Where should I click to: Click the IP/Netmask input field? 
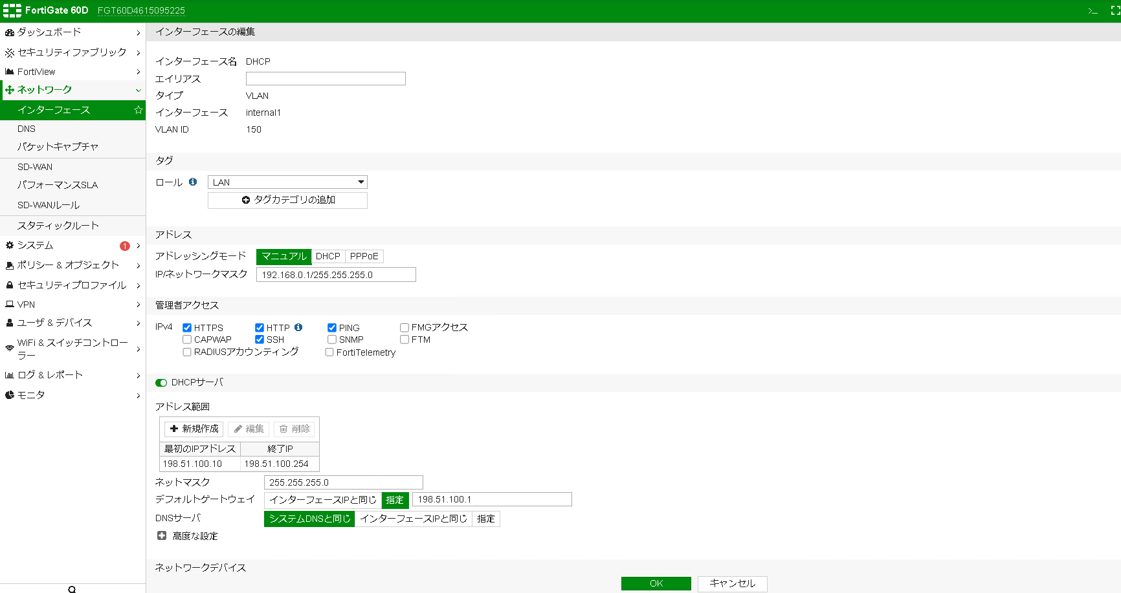coord(336,275)
